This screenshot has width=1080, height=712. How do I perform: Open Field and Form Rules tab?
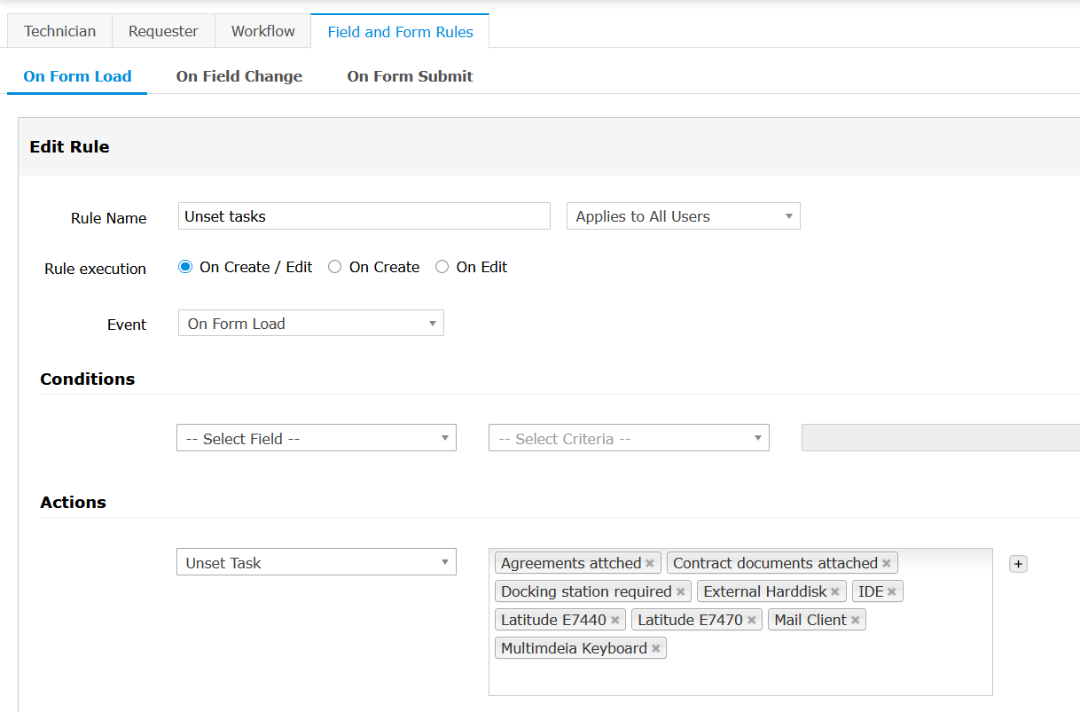[x=400, y=32]
